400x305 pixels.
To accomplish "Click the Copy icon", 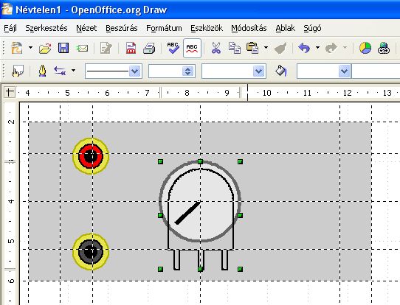I will [235, 48].
